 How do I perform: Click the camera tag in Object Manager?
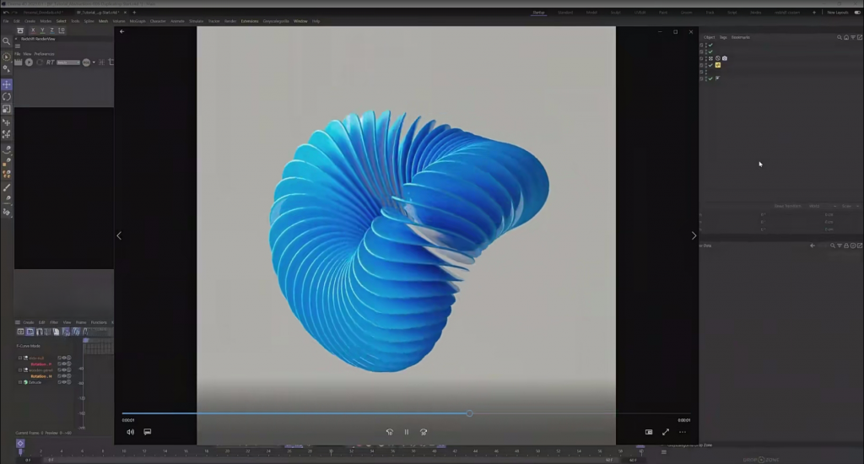[725, 58]
